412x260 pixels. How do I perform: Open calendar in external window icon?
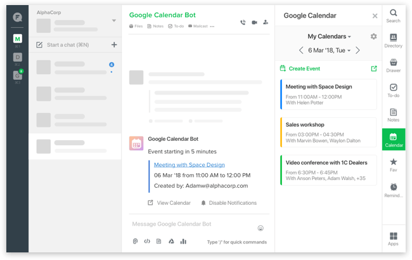coord(373,68)
